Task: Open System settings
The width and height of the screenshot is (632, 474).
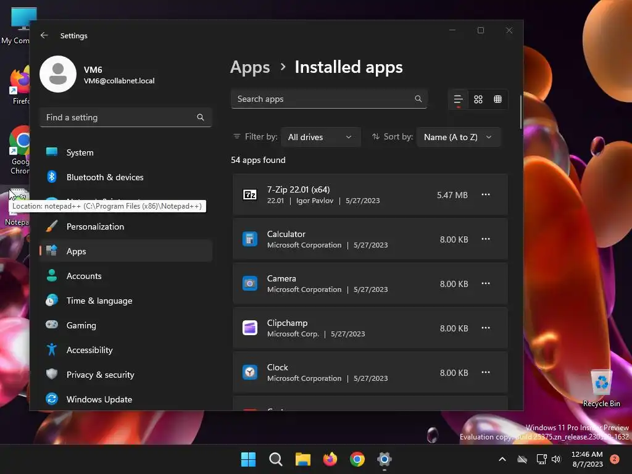Action: coord(126,152)
